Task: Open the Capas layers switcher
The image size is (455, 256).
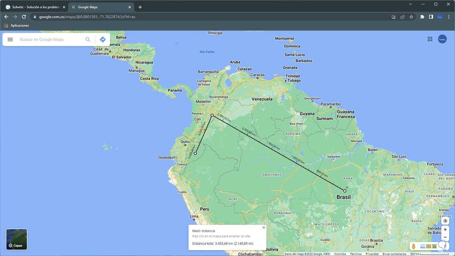Action: (x=16, y=239)
